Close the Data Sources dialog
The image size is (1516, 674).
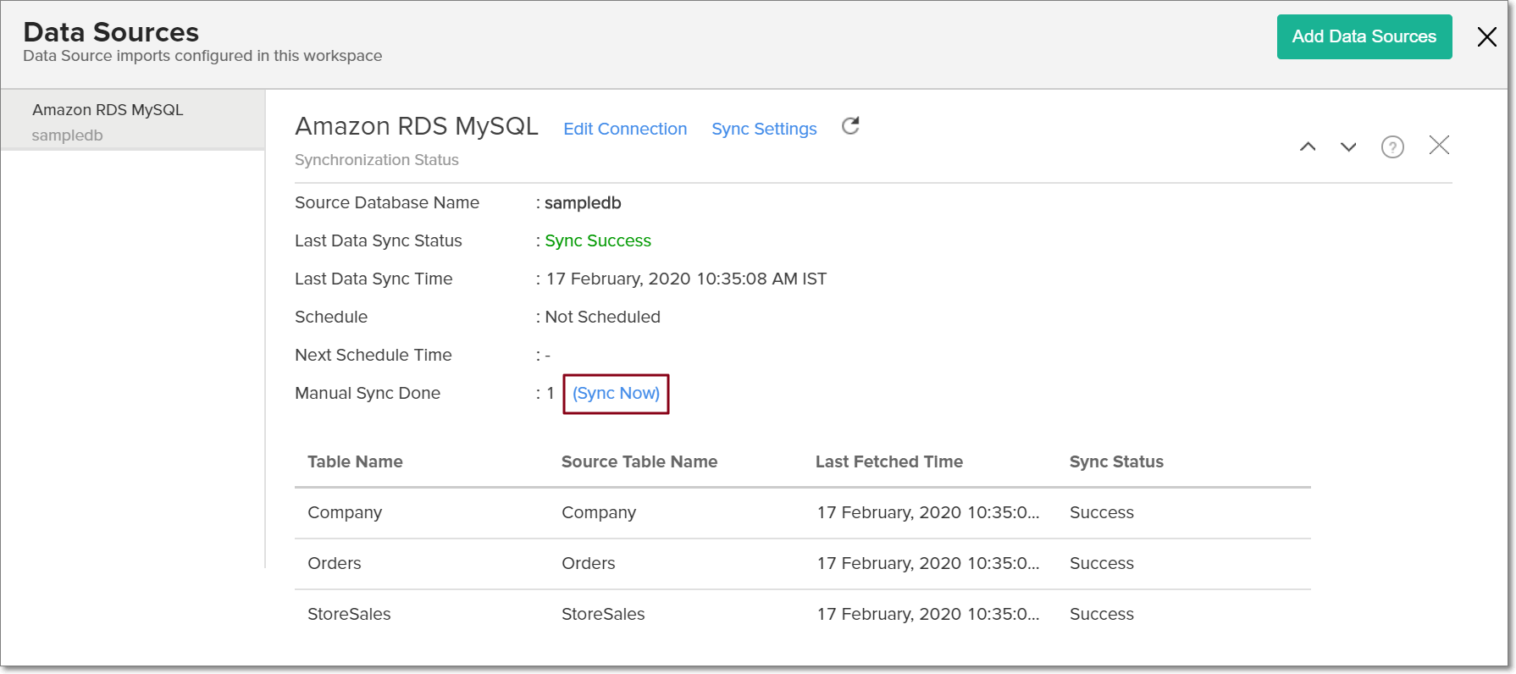tap(1486, 36)
